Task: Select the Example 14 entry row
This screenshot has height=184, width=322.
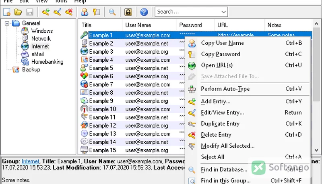Action: pos(132,142)
